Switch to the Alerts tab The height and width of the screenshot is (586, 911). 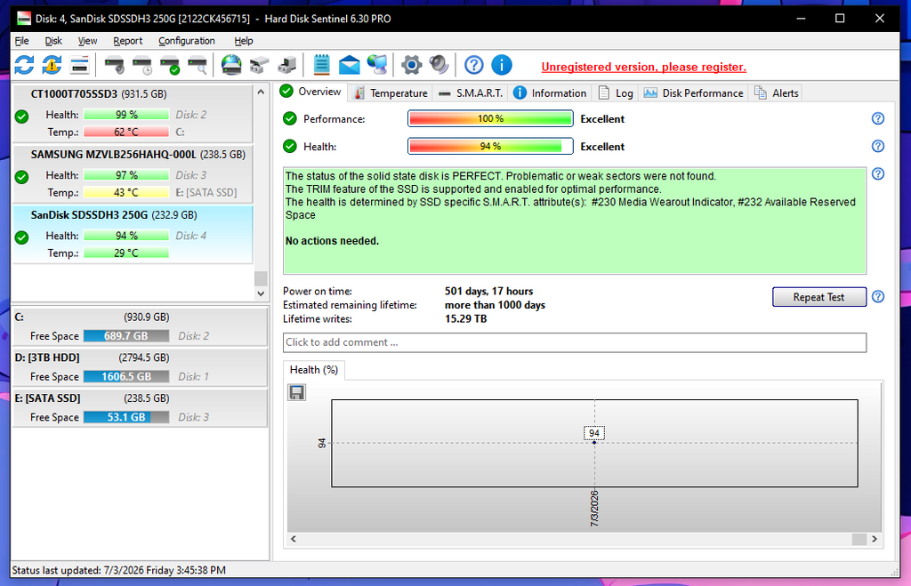(x=776, y=92)
